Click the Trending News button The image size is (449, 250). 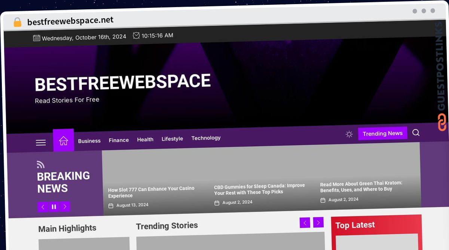click(383, 133)
